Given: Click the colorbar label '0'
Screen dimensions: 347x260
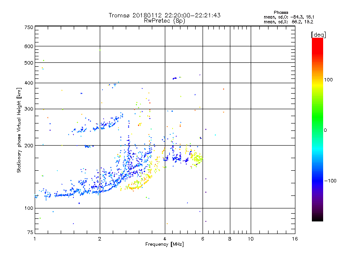Looking at the screenshot, I should [325, 130].
